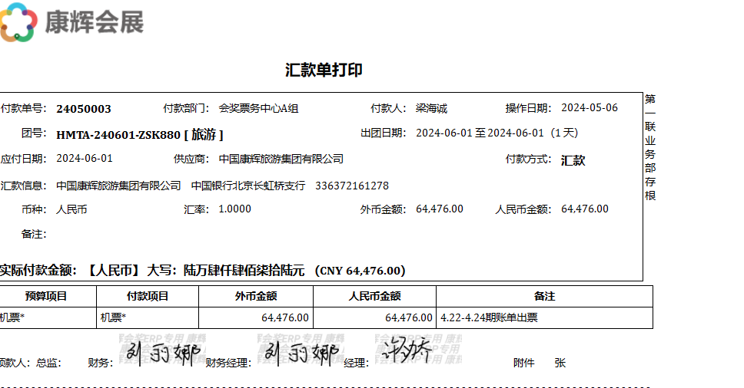Click the 机票* cell under 预算项目
The width and height of the screenshot is (744, 388).
tap(12, 317)
